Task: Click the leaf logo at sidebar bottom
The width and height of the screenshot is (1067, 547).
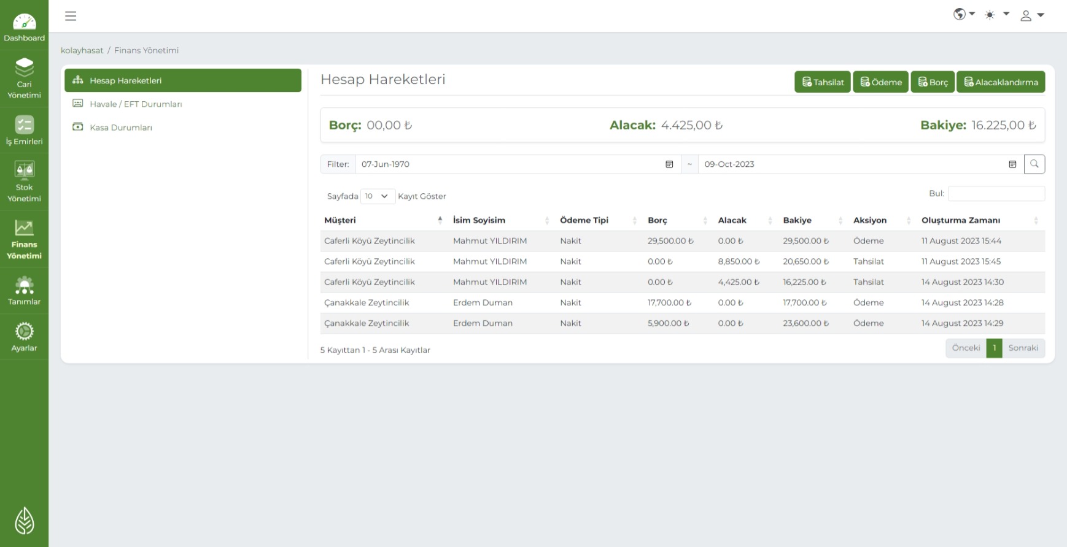Action: click(x=24, y=521)
